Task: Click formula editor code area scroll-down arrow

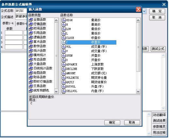Action: click(x=163, y=108)
